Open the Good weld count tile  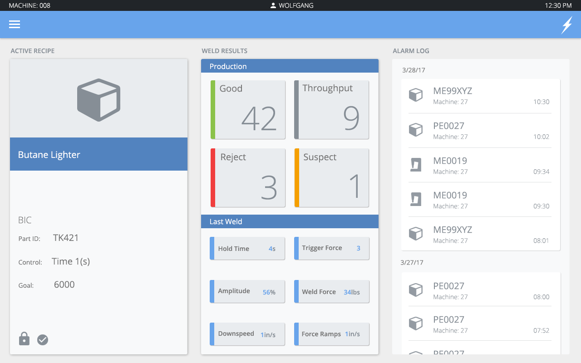(248, 110)
